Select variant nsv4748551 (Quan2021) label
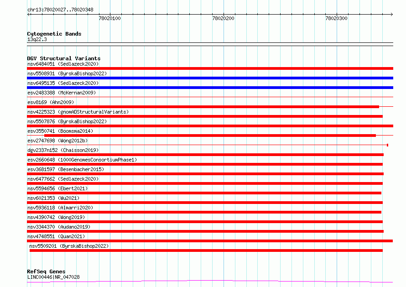406x287 pixels. (x=56, y=236)
